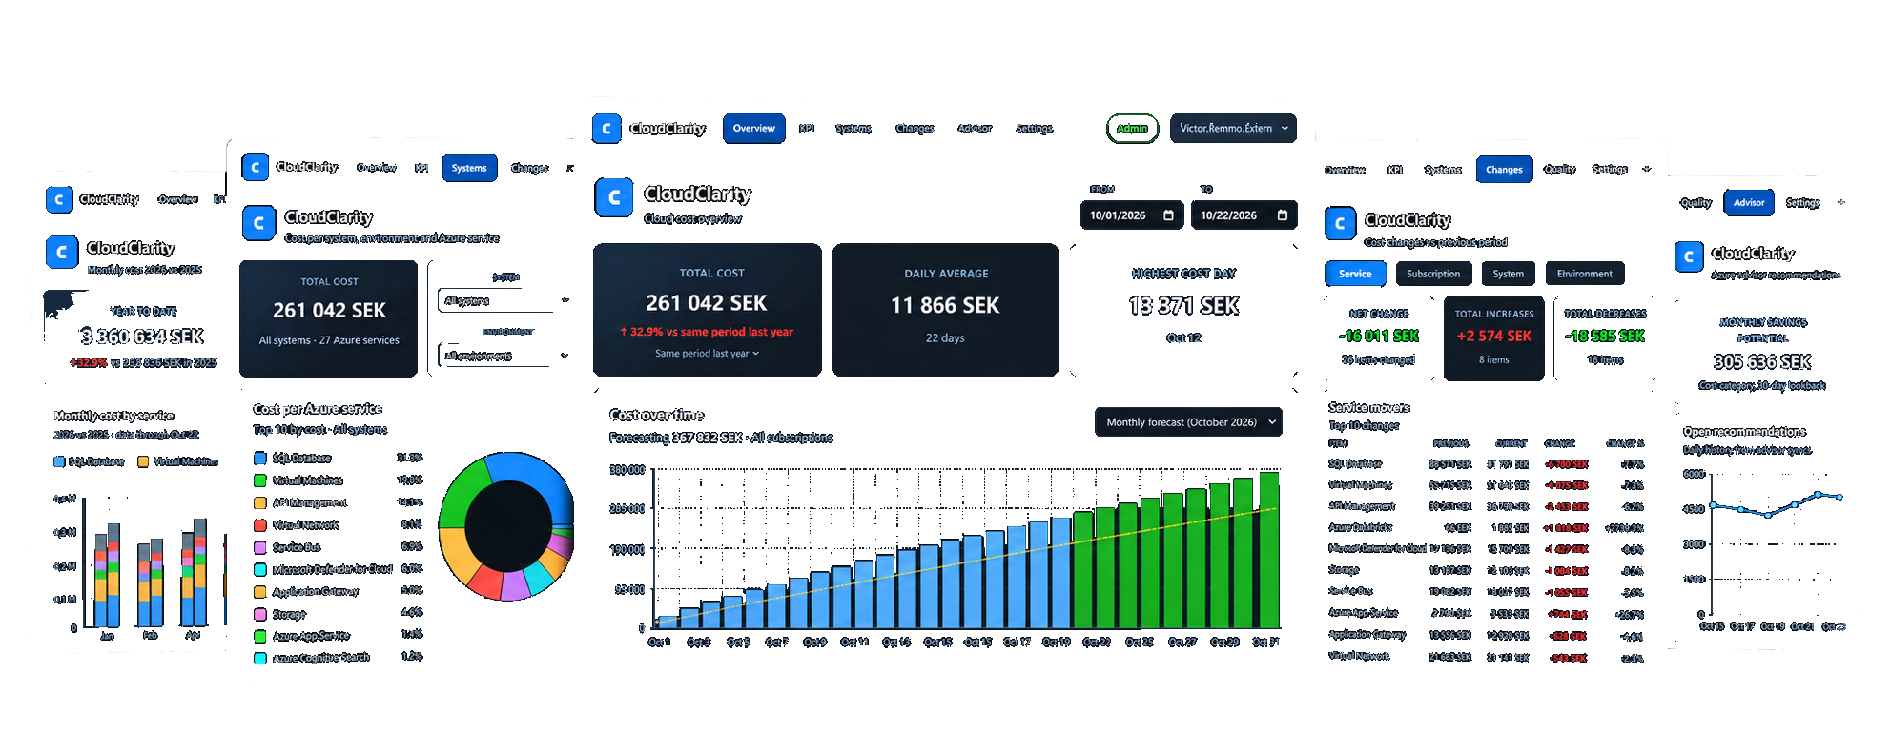Click the large CloudClarity logo in the Changes window

[x=1340, y=223]
